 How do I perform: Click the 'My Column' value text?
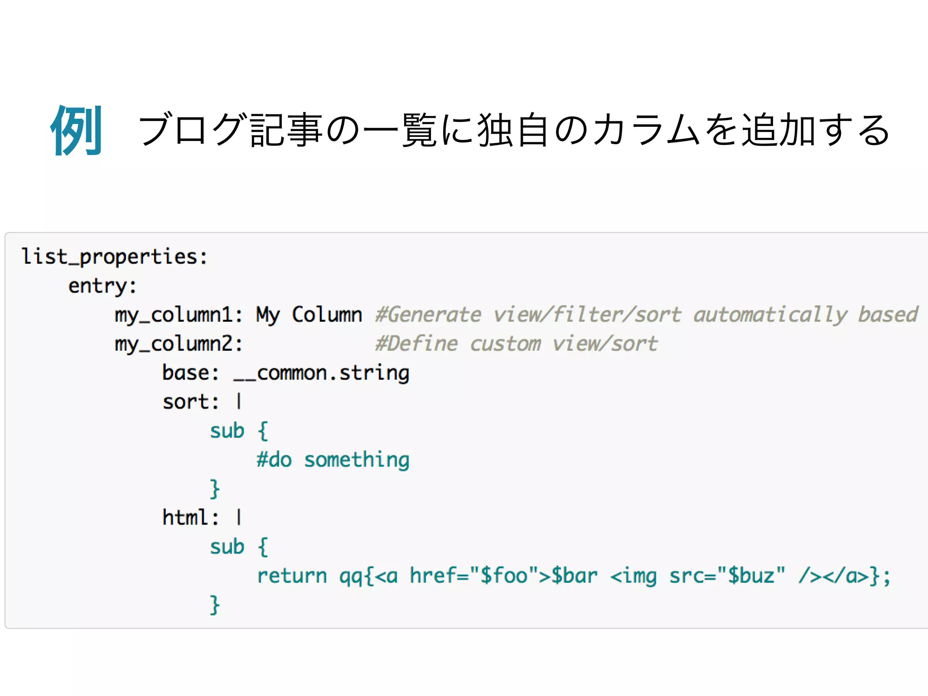click(x=309, y=315)
